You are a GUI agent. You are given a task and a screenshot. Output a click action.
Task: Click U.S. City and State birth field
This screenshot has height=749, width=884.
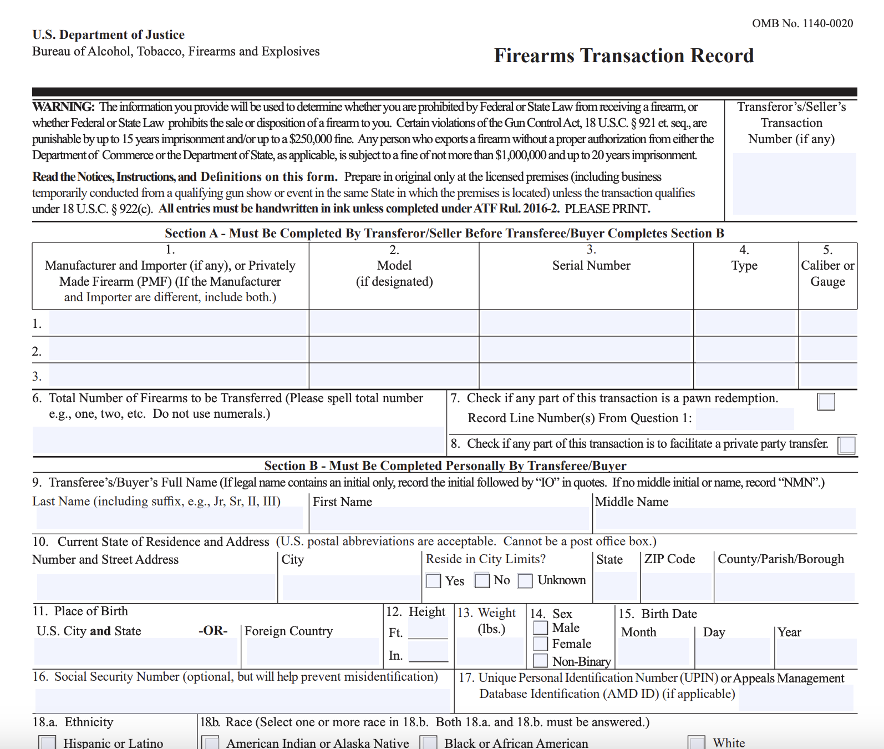click(x=136, y=651)
